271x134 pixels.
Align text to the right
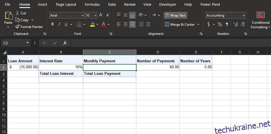pyautogui.click(x=132, y=24)
